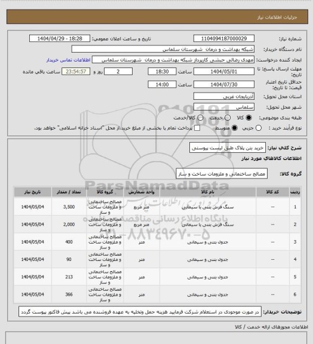This screenshot has width=313, height=344.
Task: Click the متر unit in row 4
Action: coord(142,260)
